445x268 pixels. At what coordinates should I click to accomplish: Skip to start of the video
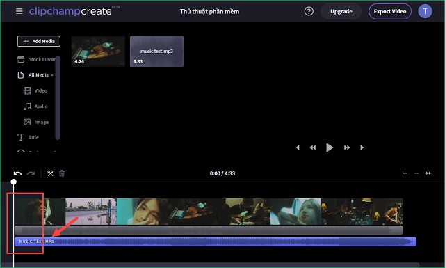pyautogui.click(x=297, y=148)
